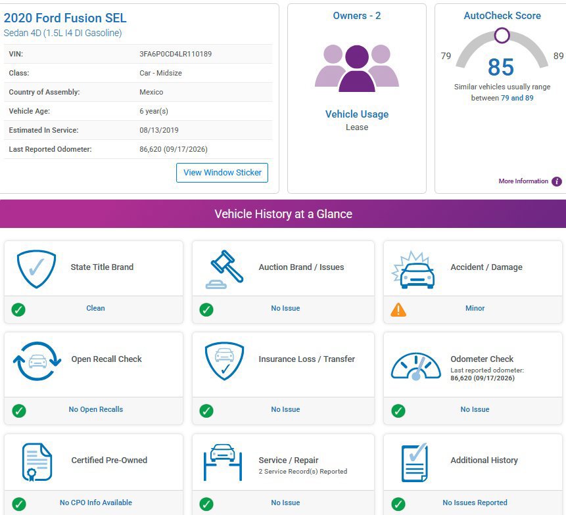Click the 79 and 89 range link
This screenshot has width=566, height=515.
click(517, 98)
